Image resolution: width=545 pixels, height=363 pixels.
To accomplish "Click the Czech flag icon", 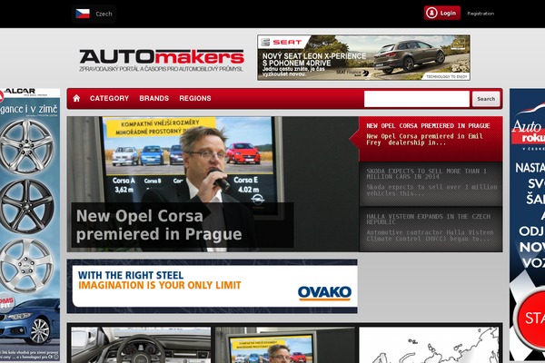I will pos(83,14).
